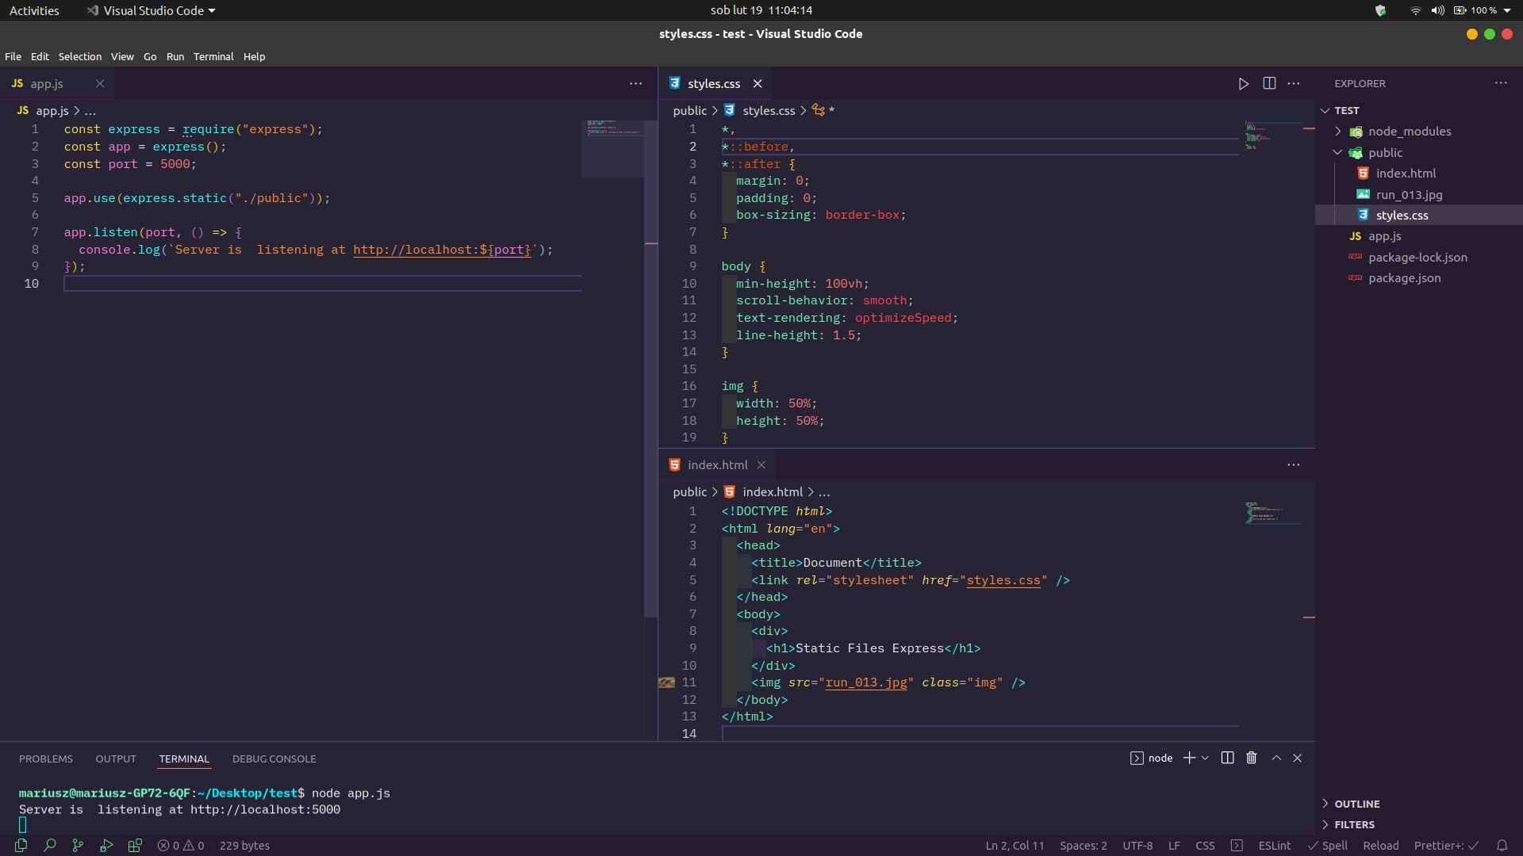Screen dimensions: 1523x856
Task: Open notifications bell in status bar
Action: coord(1502,846)
